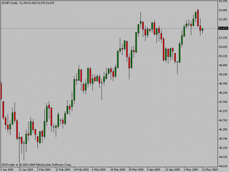The image size is (229, 172).
Task: Click the 48.290 price axis label
Action: 223,93
